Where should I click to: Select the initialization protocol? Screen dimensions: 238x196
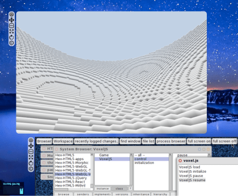(151, 163)
